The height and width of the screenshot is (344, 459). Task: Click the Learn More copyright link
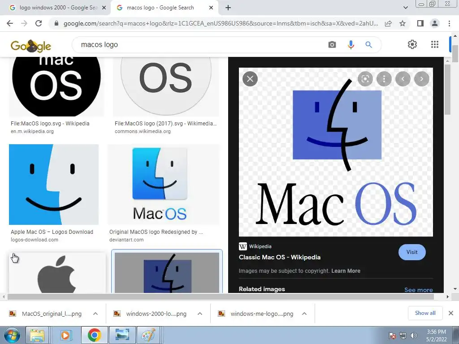[x=346, y=271]
